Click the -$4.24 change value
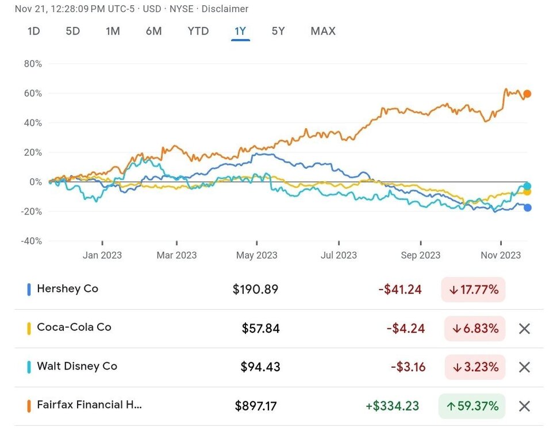This screenshot has height=431, width=553. point(406,329)
